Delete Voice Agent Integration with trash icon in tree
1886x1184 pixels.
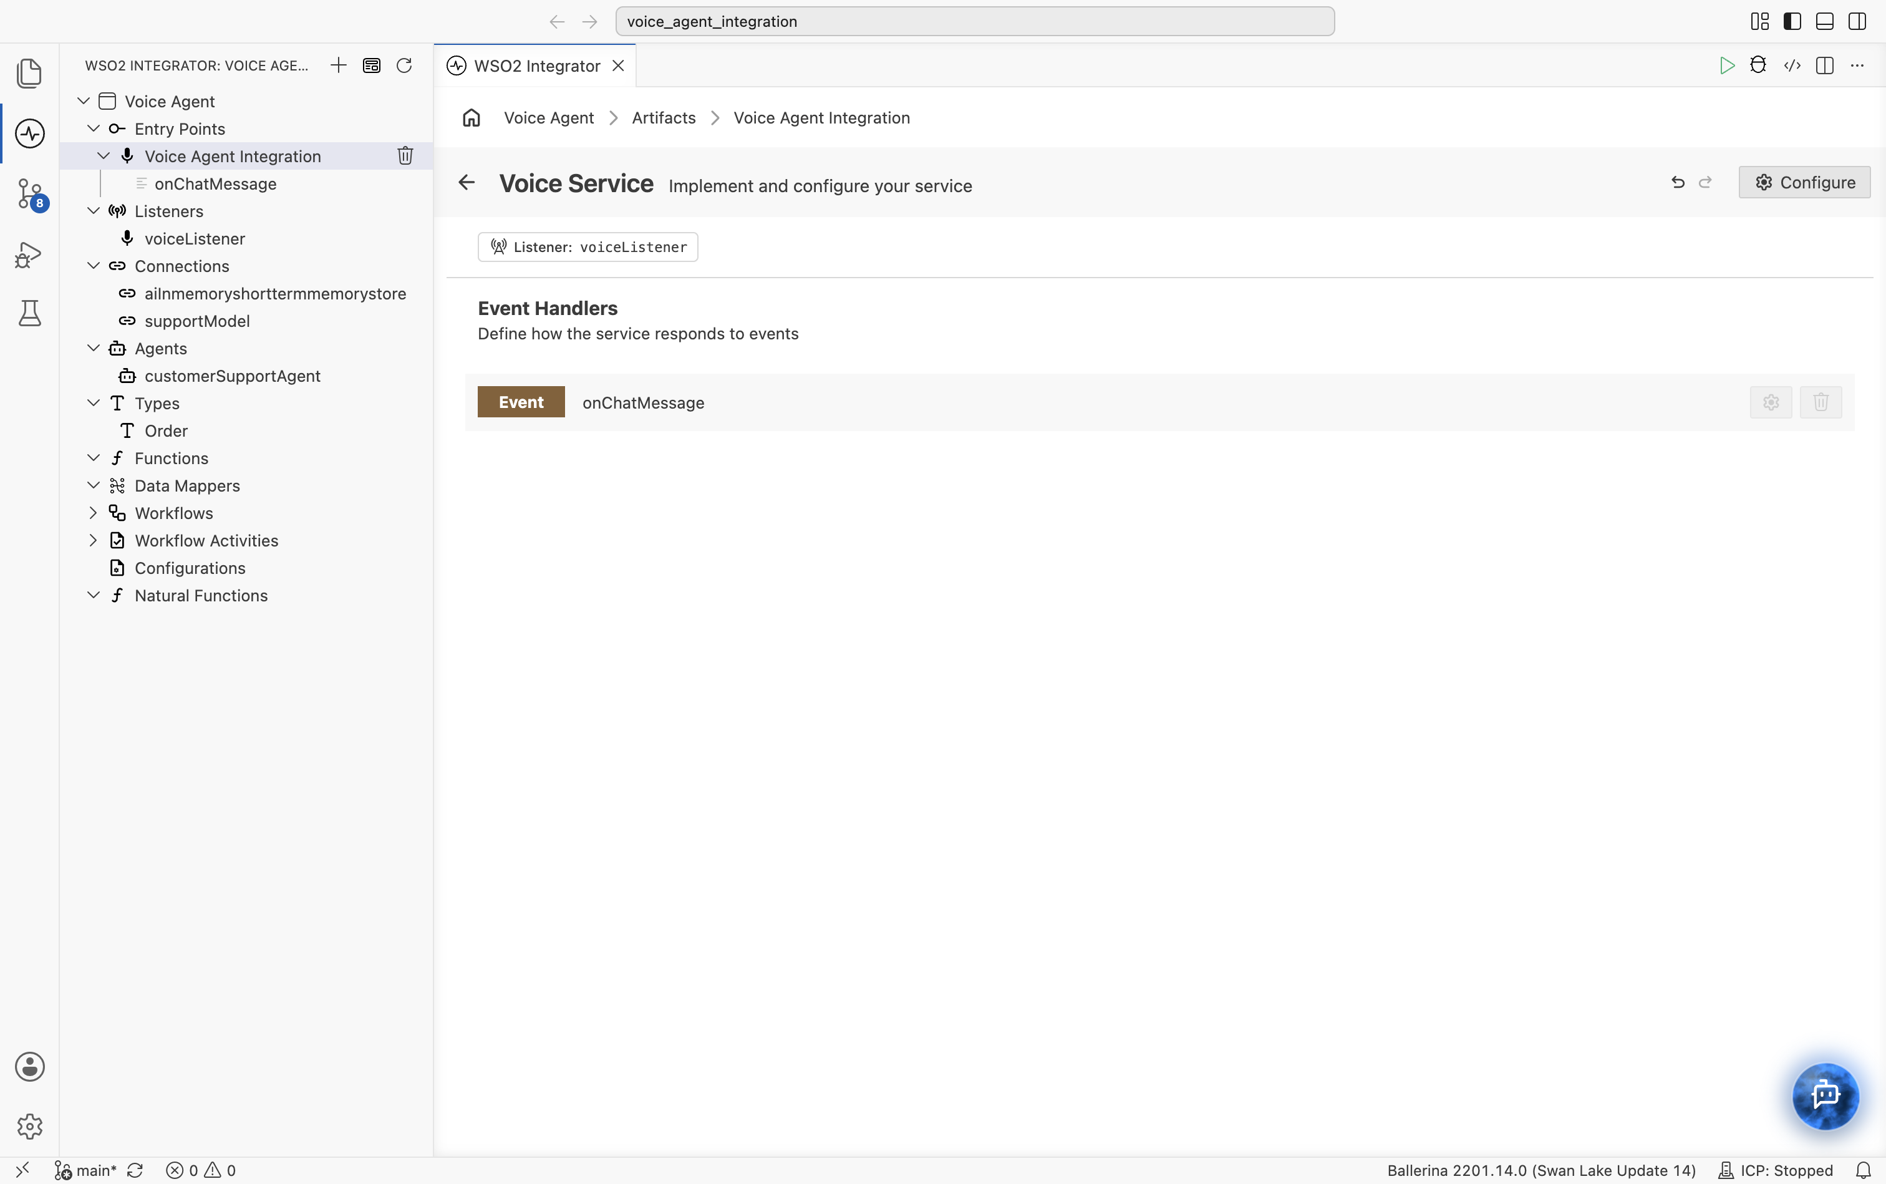click(x=405, y=156)
